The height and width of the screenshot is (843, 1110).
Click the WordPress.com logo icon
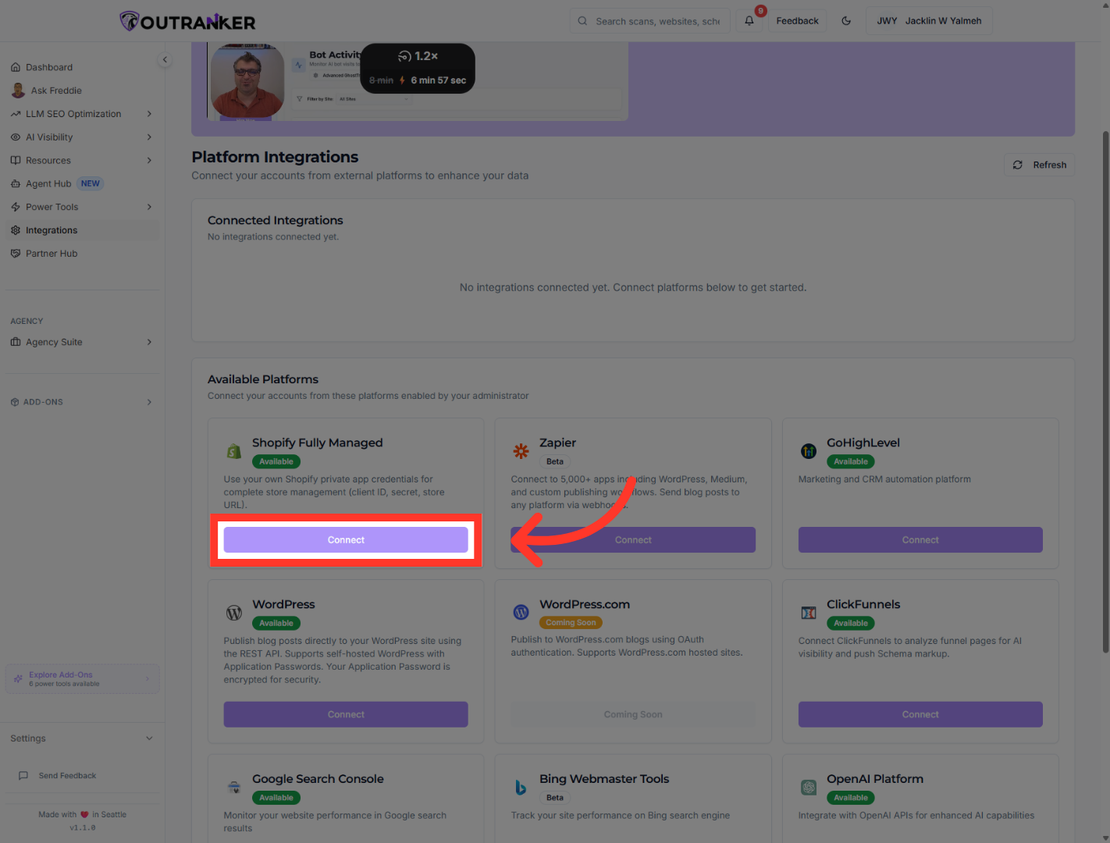click(x=521, y=613)
